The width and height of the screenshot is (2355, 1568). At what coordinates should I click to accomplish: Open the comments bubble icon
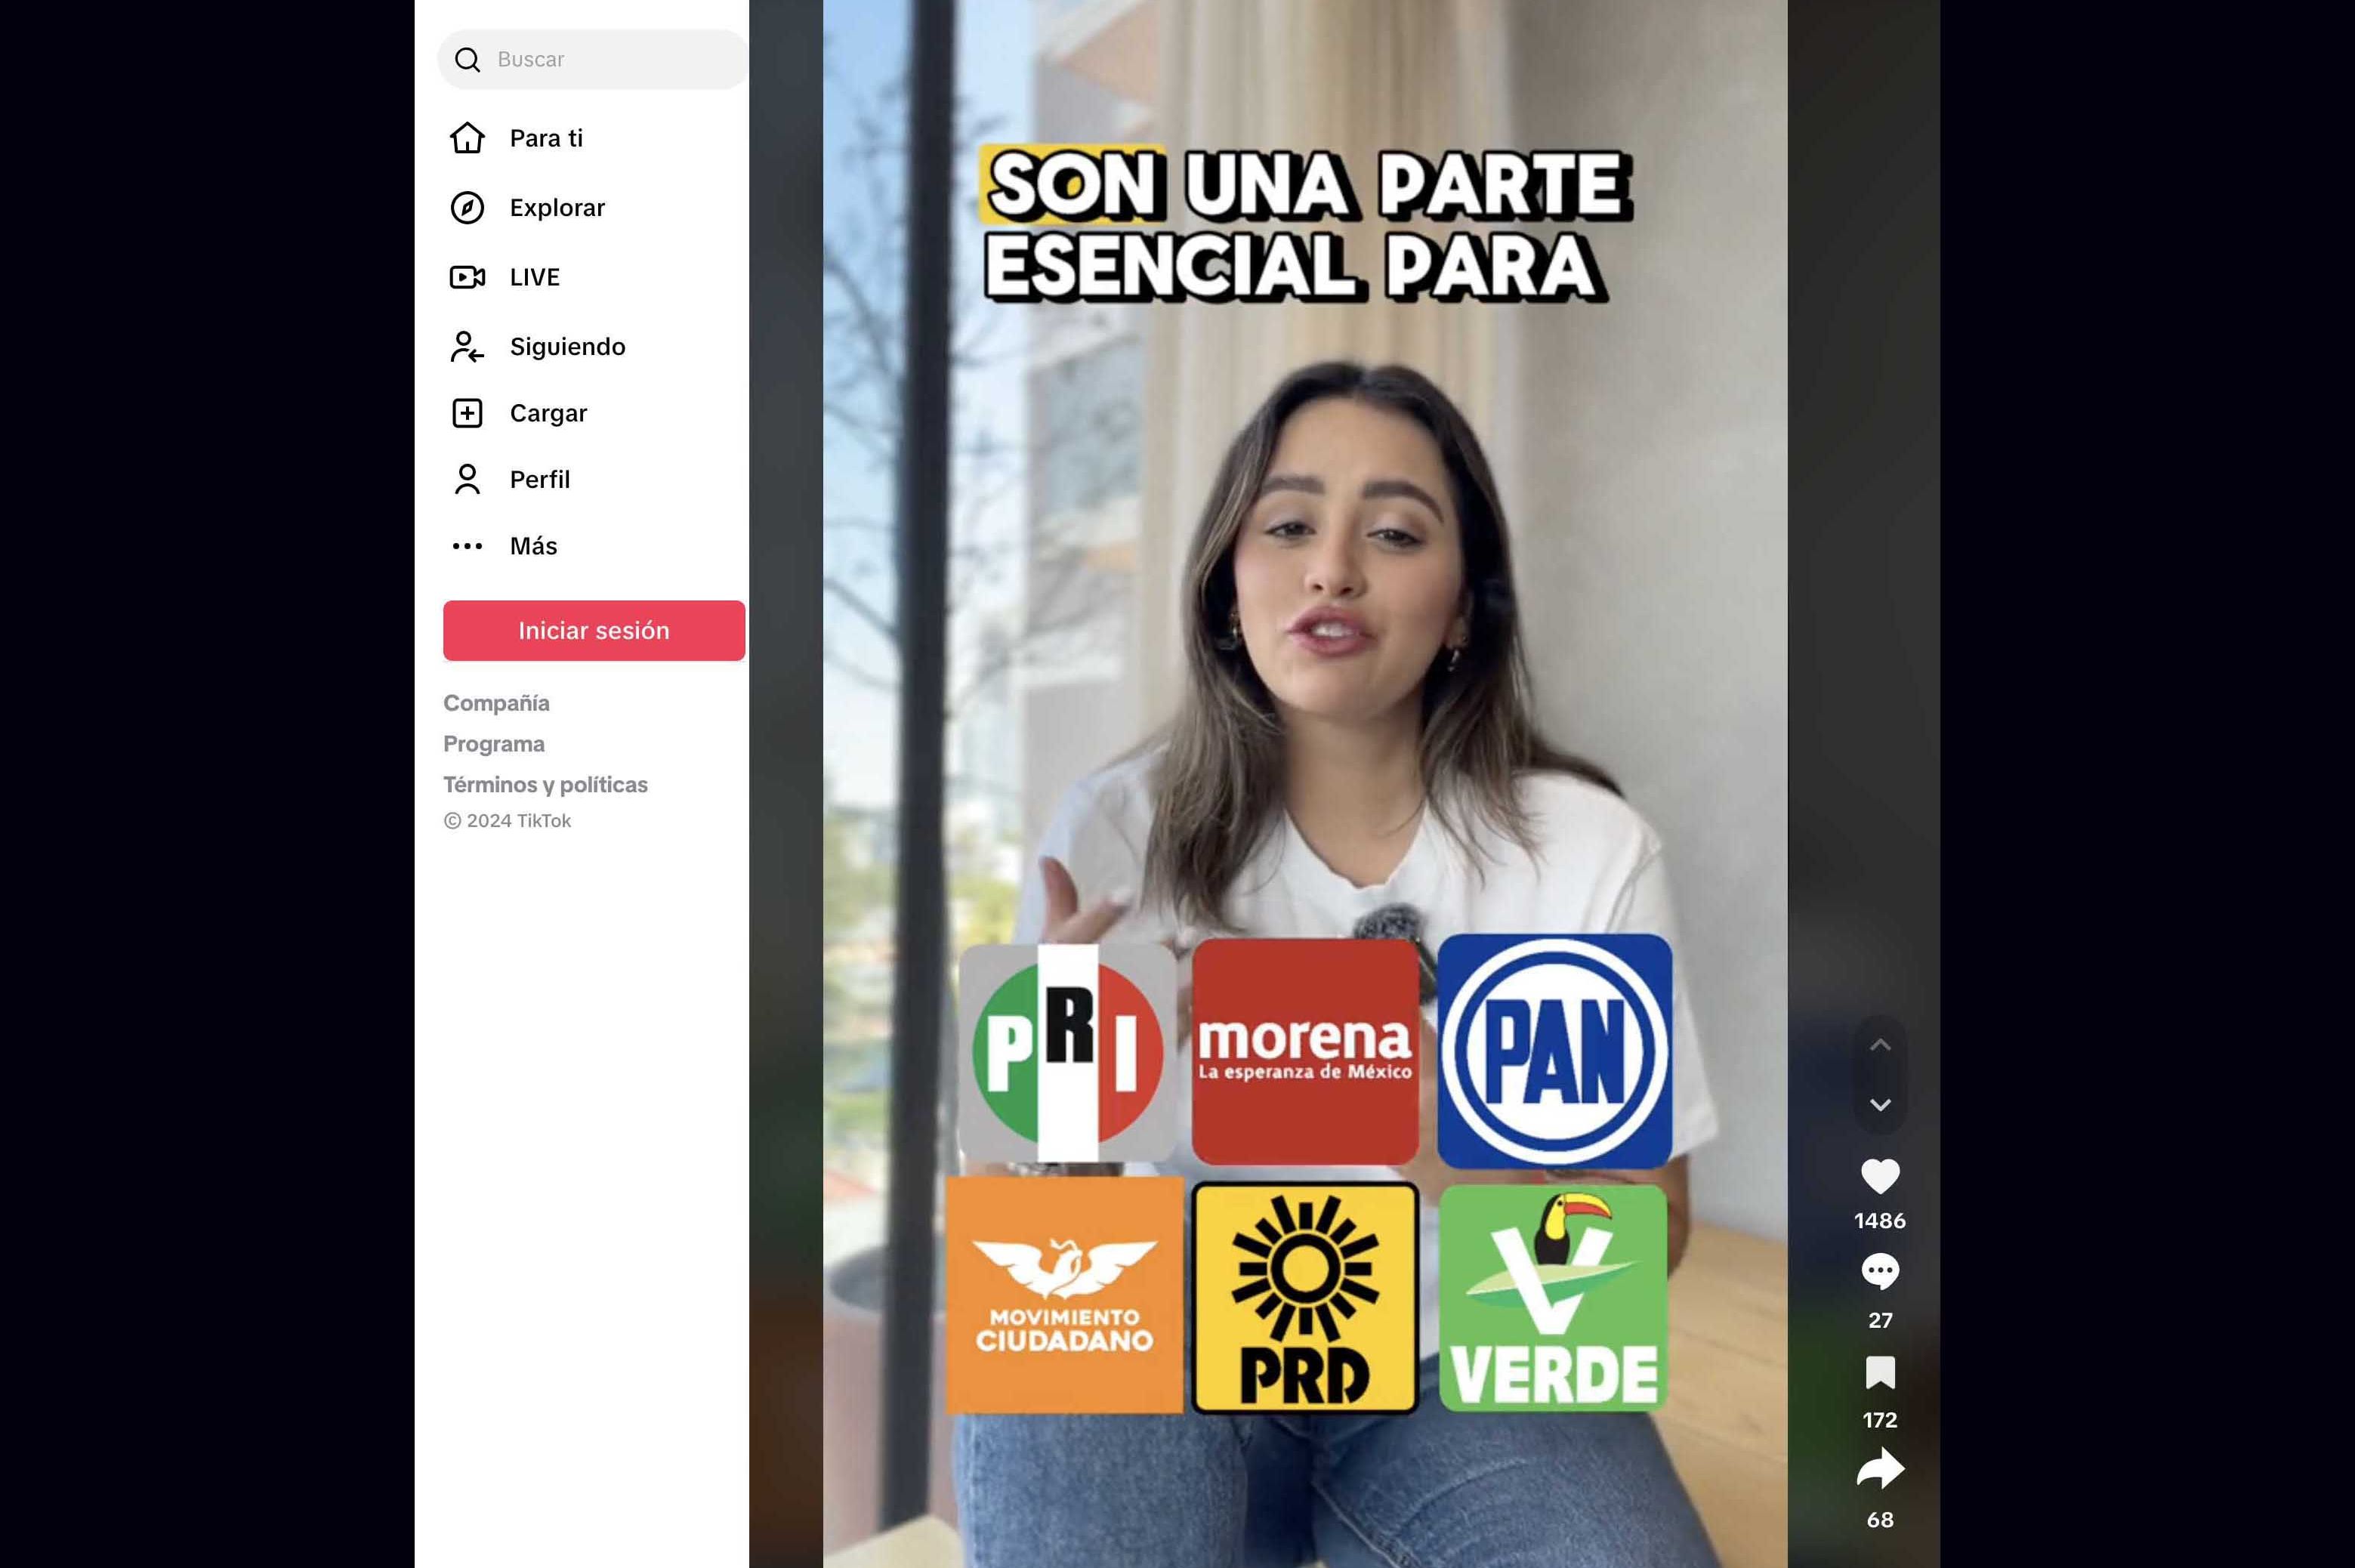click(1879, 1272)
